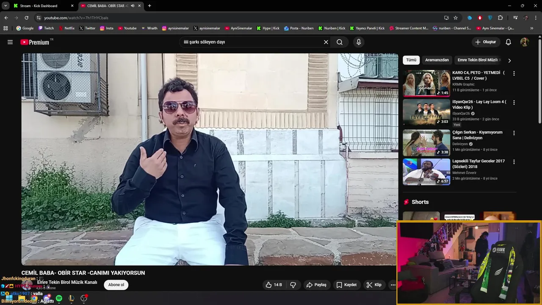542x305 pixels.
Task: Select the Tümü filter chip
Action: click(x=411, y=60)
